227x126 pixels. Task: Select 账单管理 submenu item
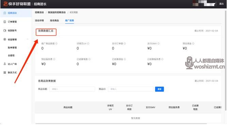pyautogui.click(x=12, y=48)
